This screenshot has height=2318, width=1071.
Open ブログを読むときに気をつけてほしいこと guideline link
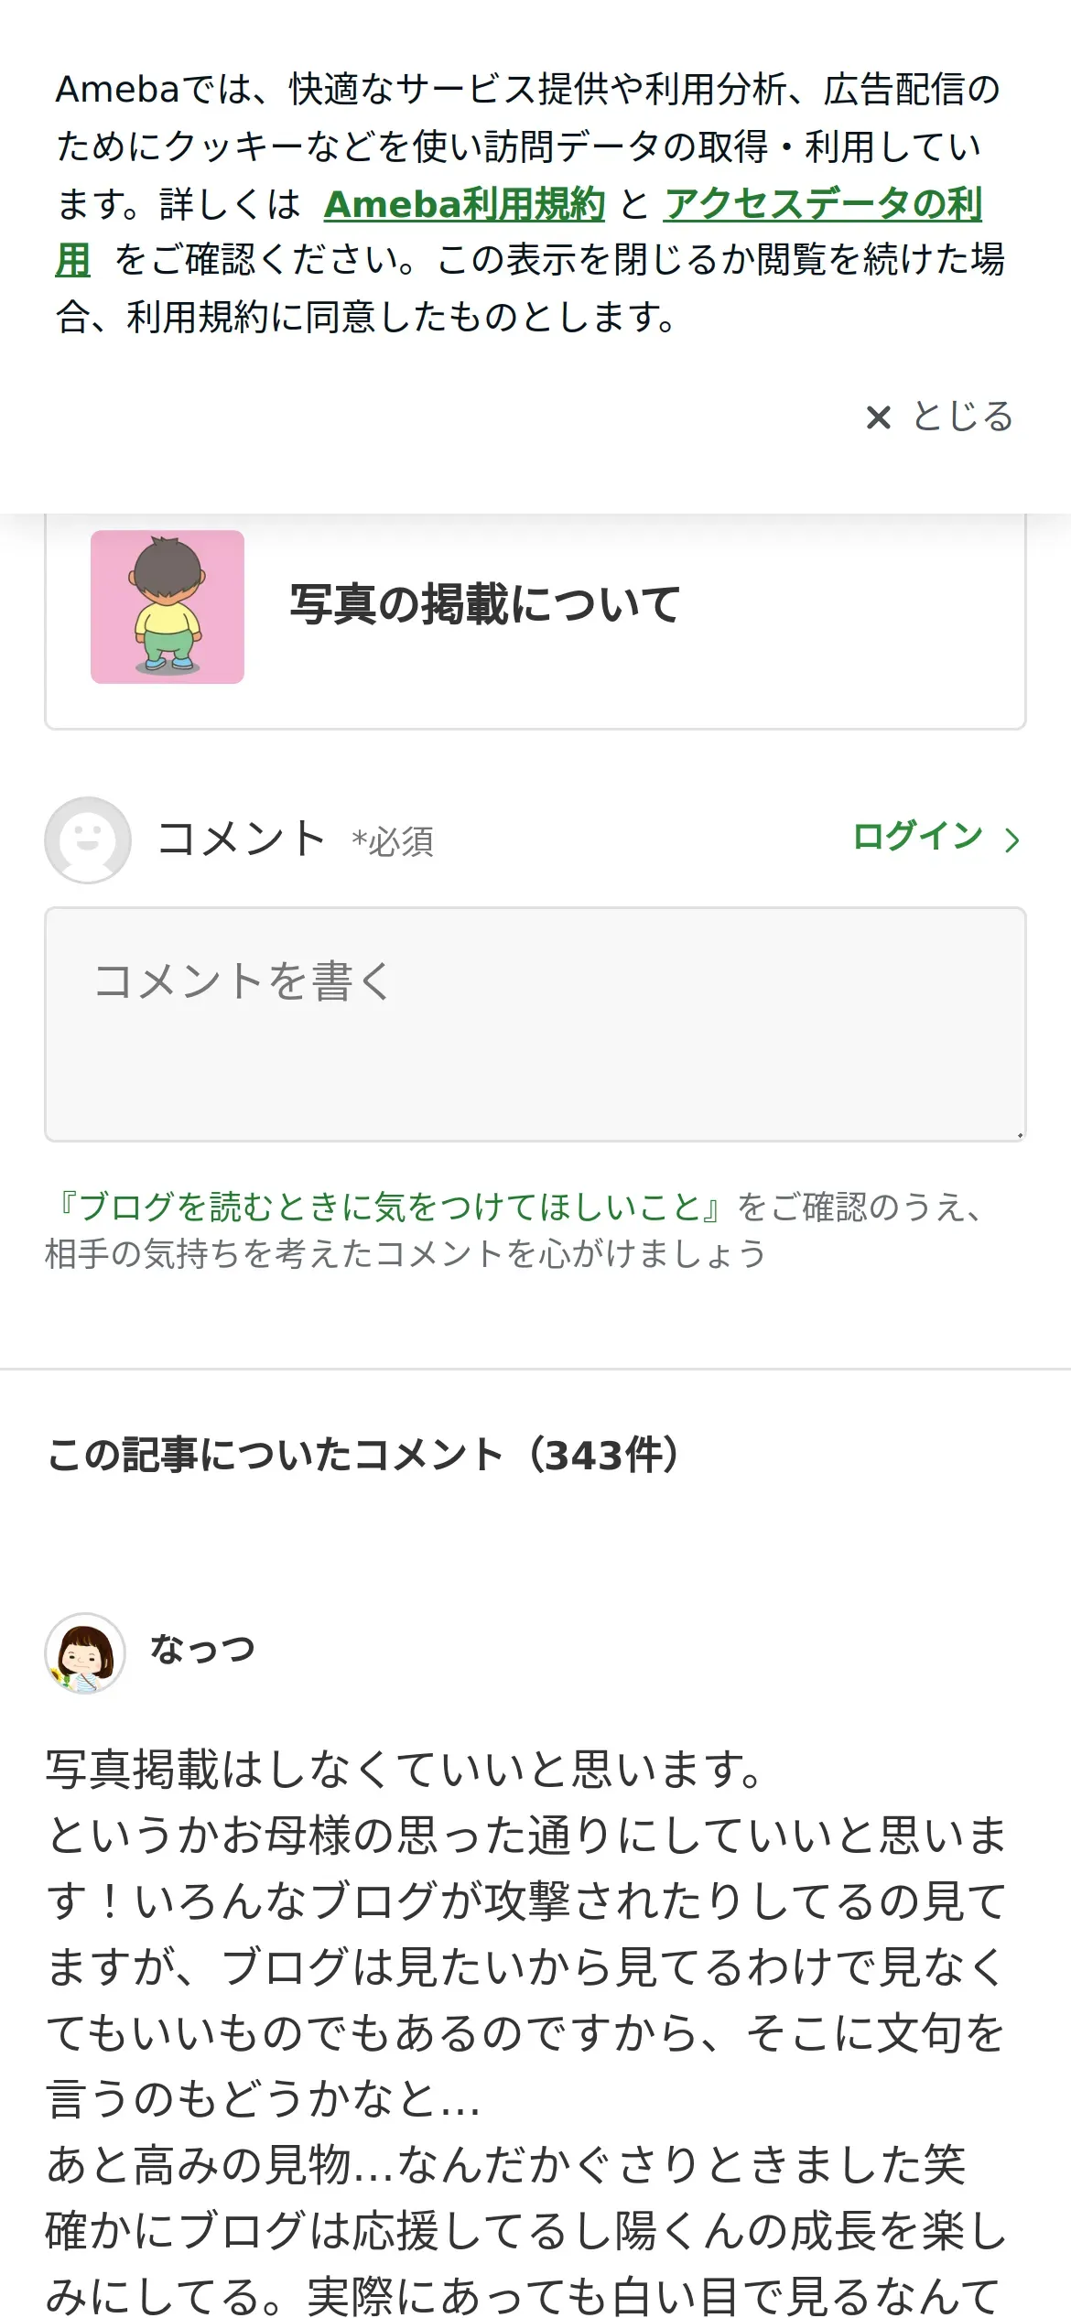[391, 1207]
